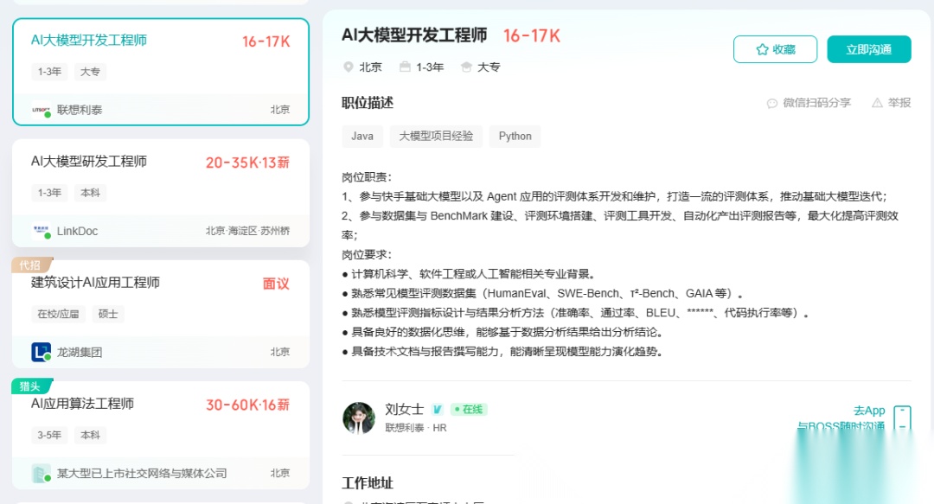Select the 大模型项目经验 tag

(436, 137)
